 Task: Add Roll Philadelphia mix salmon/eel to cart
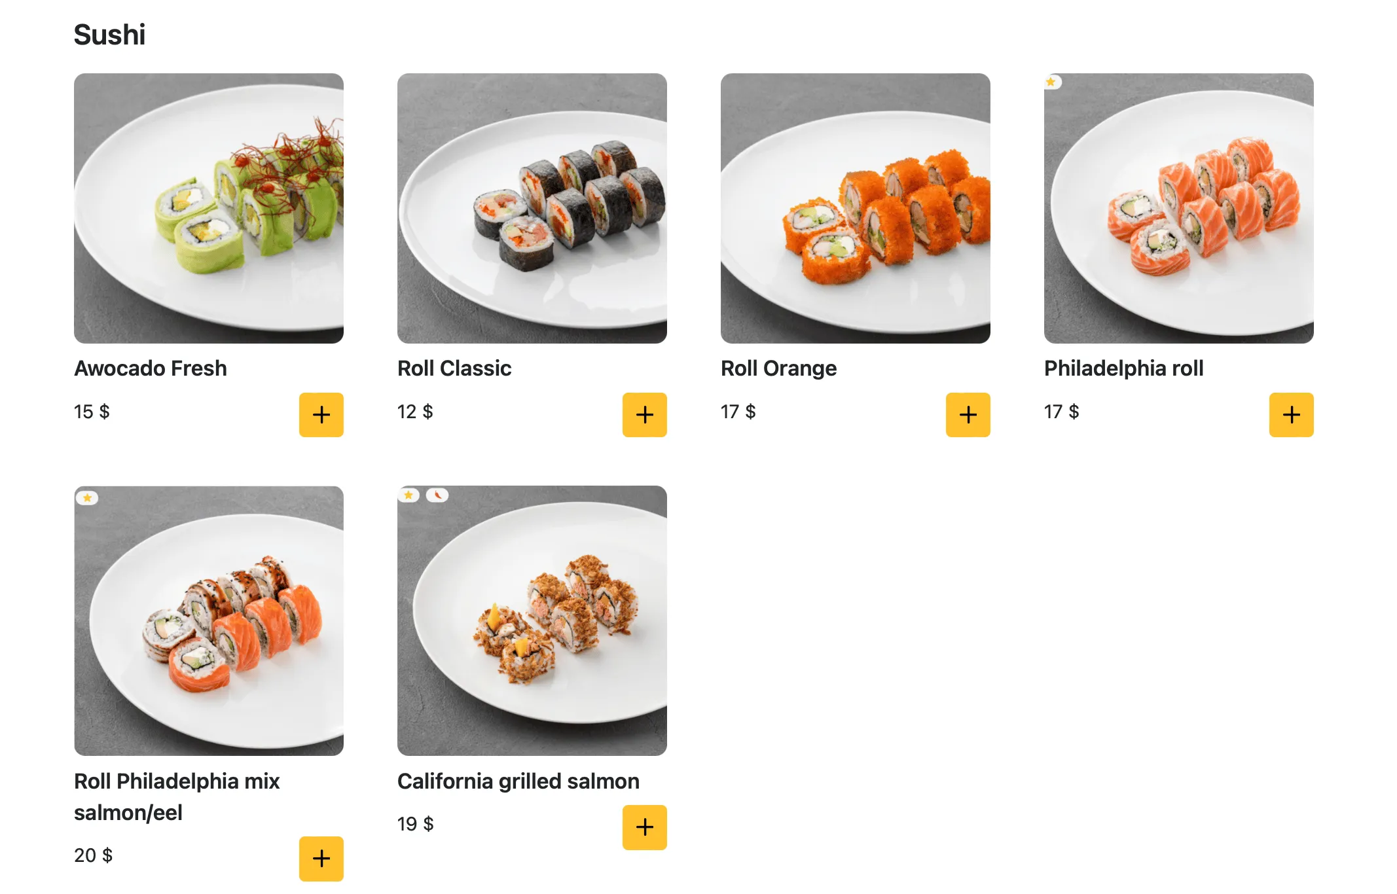[x=321, y=858]
